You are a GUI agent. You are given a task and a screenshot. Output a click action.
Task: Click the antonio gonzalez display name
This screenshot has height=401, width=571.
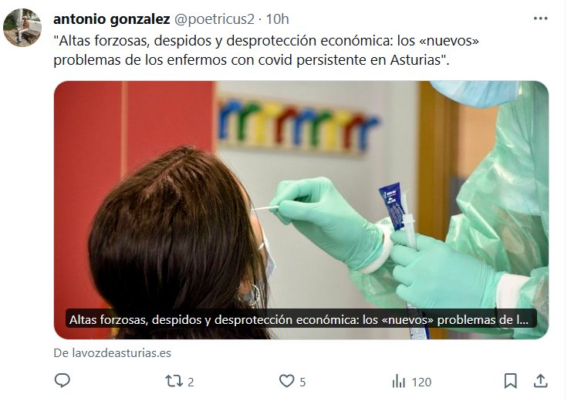tap(111, 19)
